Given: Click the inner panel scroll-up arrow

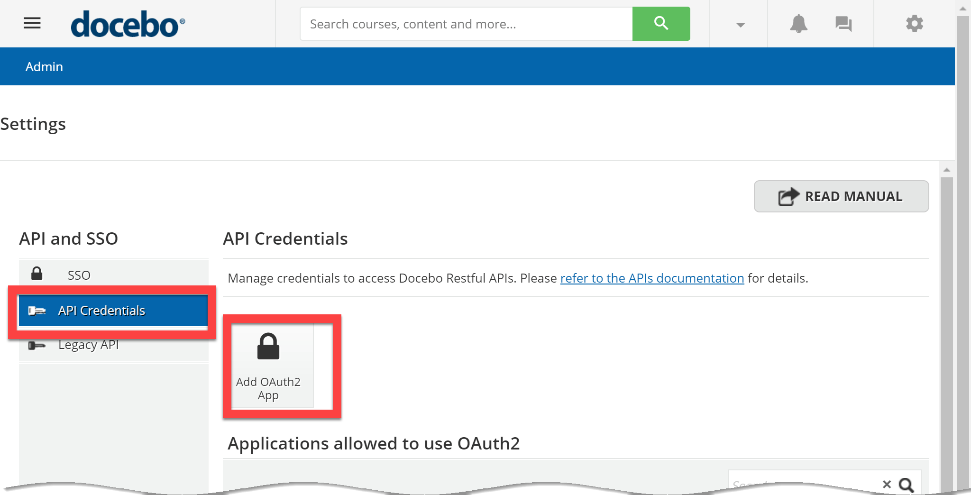Looking at the screenshot, I should pos(946,170).
